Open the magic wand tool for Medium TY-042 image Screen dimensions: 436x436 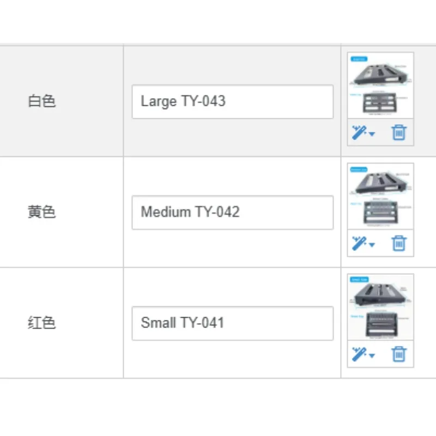(359, 243)
